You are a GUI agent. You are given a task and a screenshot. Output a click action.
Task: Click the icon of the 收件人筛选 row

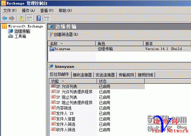tap(53, 129)
